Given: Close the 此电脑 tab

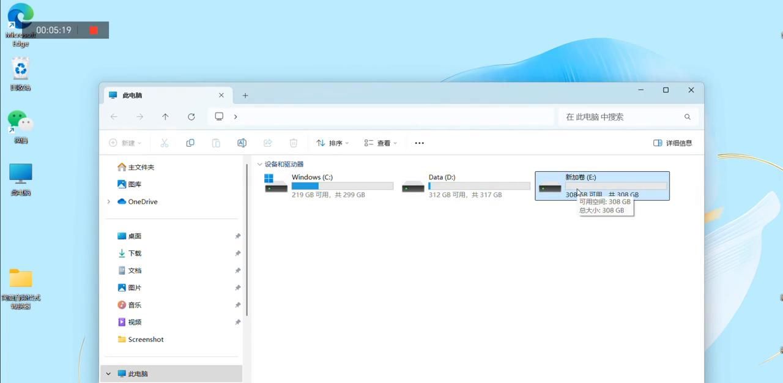Looking at the screenshot, I should (221, 95).
